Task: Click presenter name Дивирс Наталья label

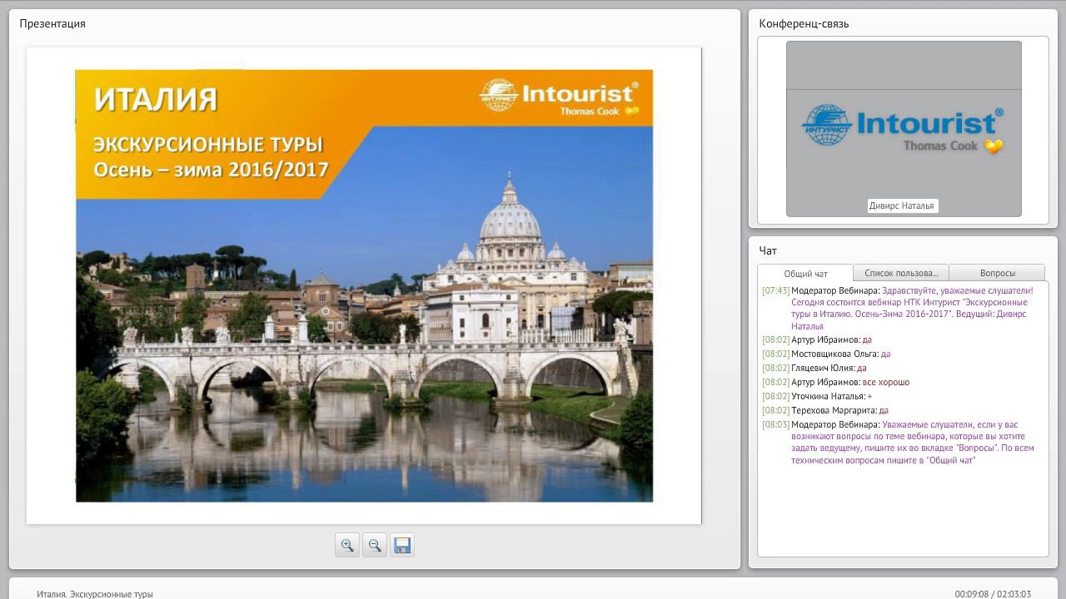Action: pos(902,205)
